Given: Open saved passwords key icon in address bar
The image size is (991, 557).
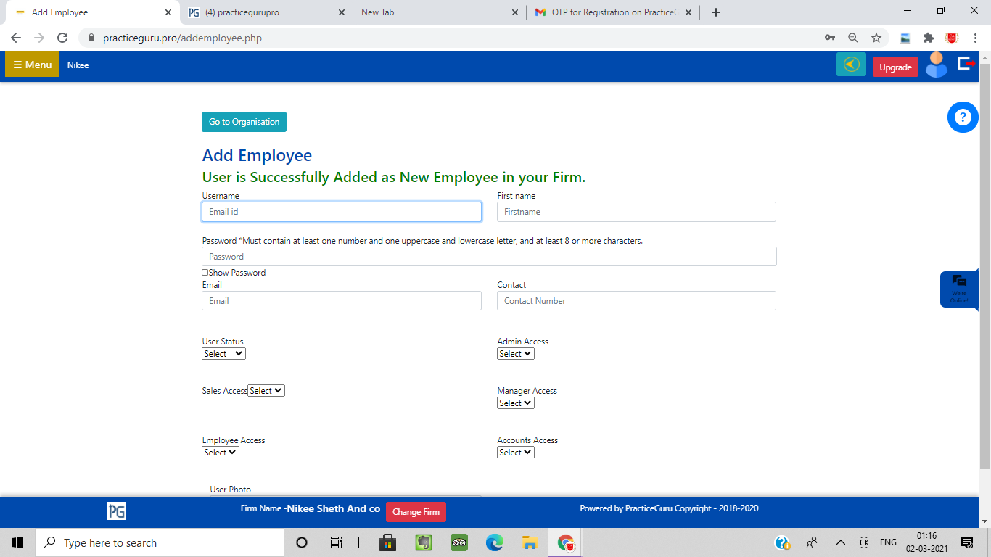Looking at the screenshot, I should coord(830,38).
